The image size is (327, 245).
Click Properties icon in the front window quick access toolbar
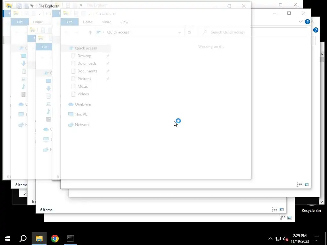[76, 13]
